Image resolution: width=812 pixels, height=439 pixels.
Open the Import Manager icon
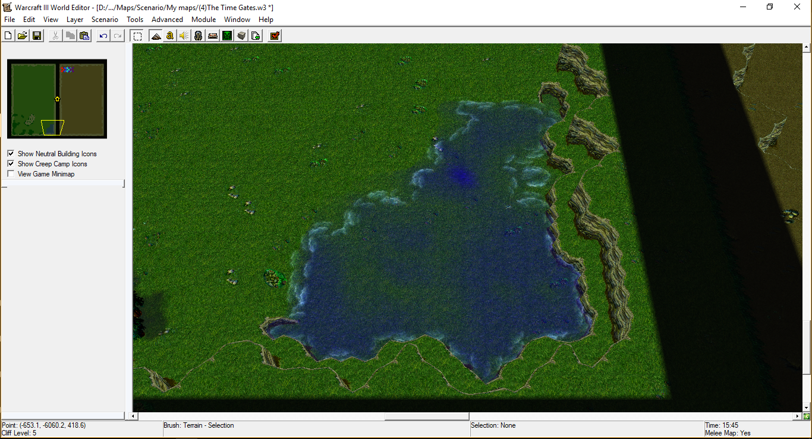pos(256,36)
